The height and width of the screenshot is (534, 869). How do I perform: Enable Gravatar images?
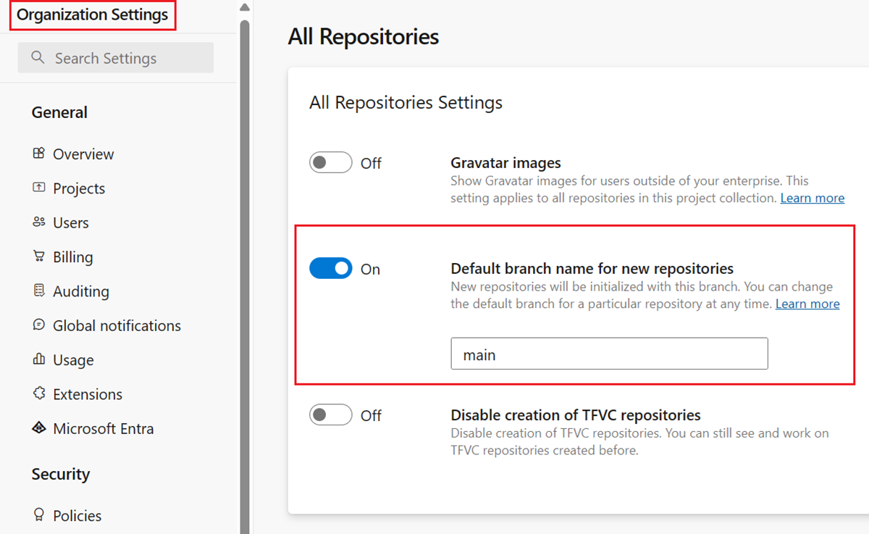coord(330,162)
